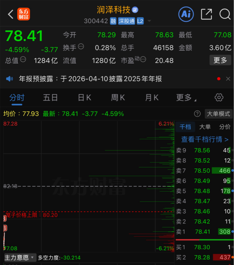Tap info icon beside 换手
The height and width of the screenshot is (265, 234).
[x=81, y=47]
